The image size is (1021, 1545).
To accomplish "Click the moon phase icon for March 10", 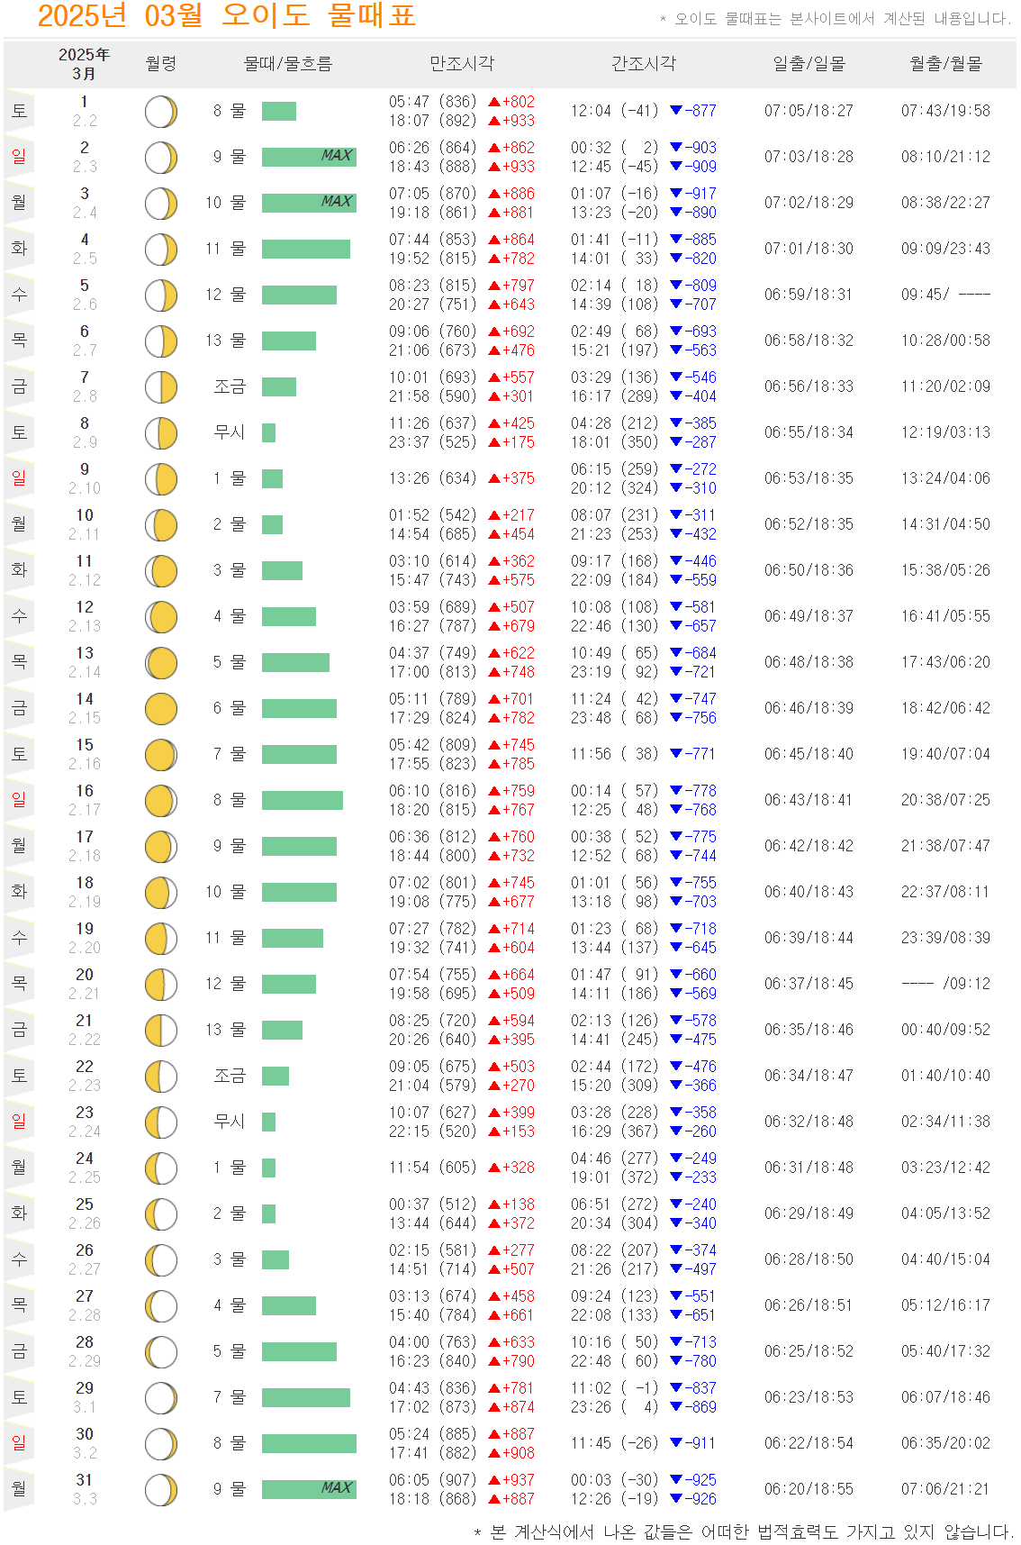I will pyautogui.click(x=161, y=525).
